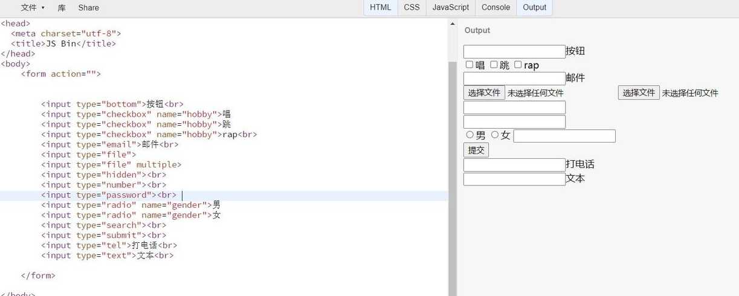Screen dimensions: 739x296
Task: Check the 唱 hobby checkbox
Action: point(470,65)
